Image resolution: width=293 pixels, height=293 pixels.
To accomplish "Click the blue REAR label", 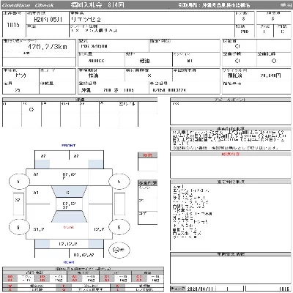I will tap(69, 262).
